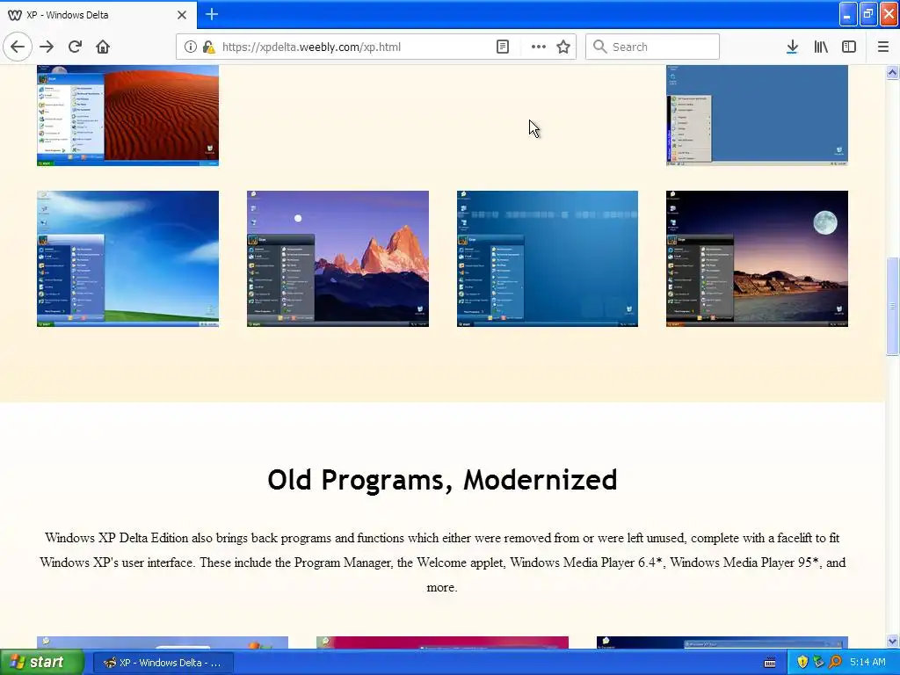Restore down the Firefox window
This screenshot has width=900, height=675.
(x=868, y=14)
